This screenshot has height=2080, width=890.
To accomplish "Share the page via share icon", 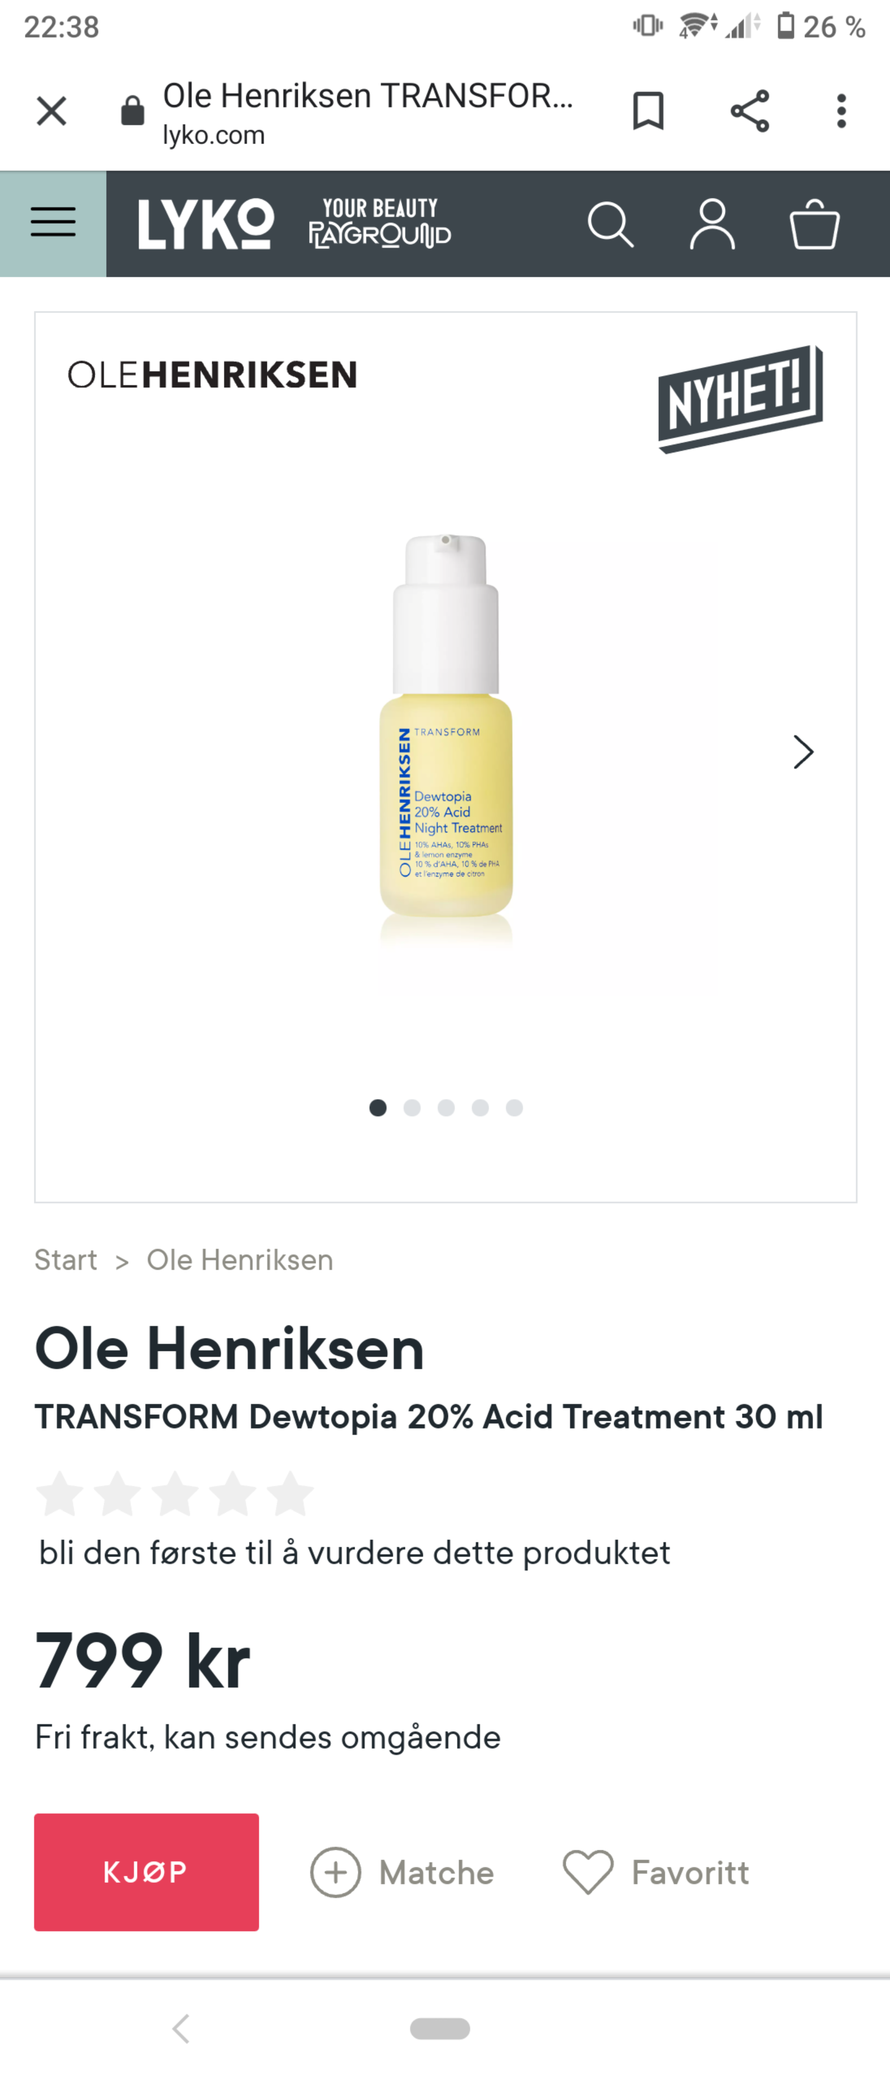I will click(x=750, y=110).
